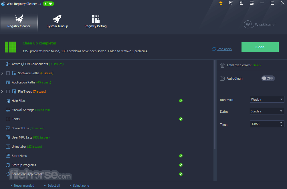Screen dimensions: 287x189
Task: Click the Uninstaller icon
Action: pos(8,147)
